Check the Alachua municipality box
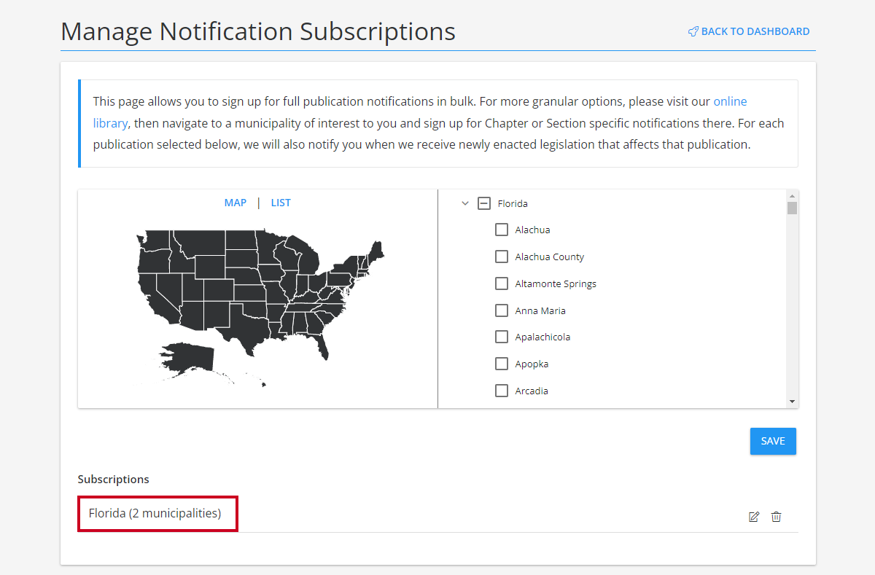Image resolution: width=875 pixels, height=575 pixels. coord(502,230)
